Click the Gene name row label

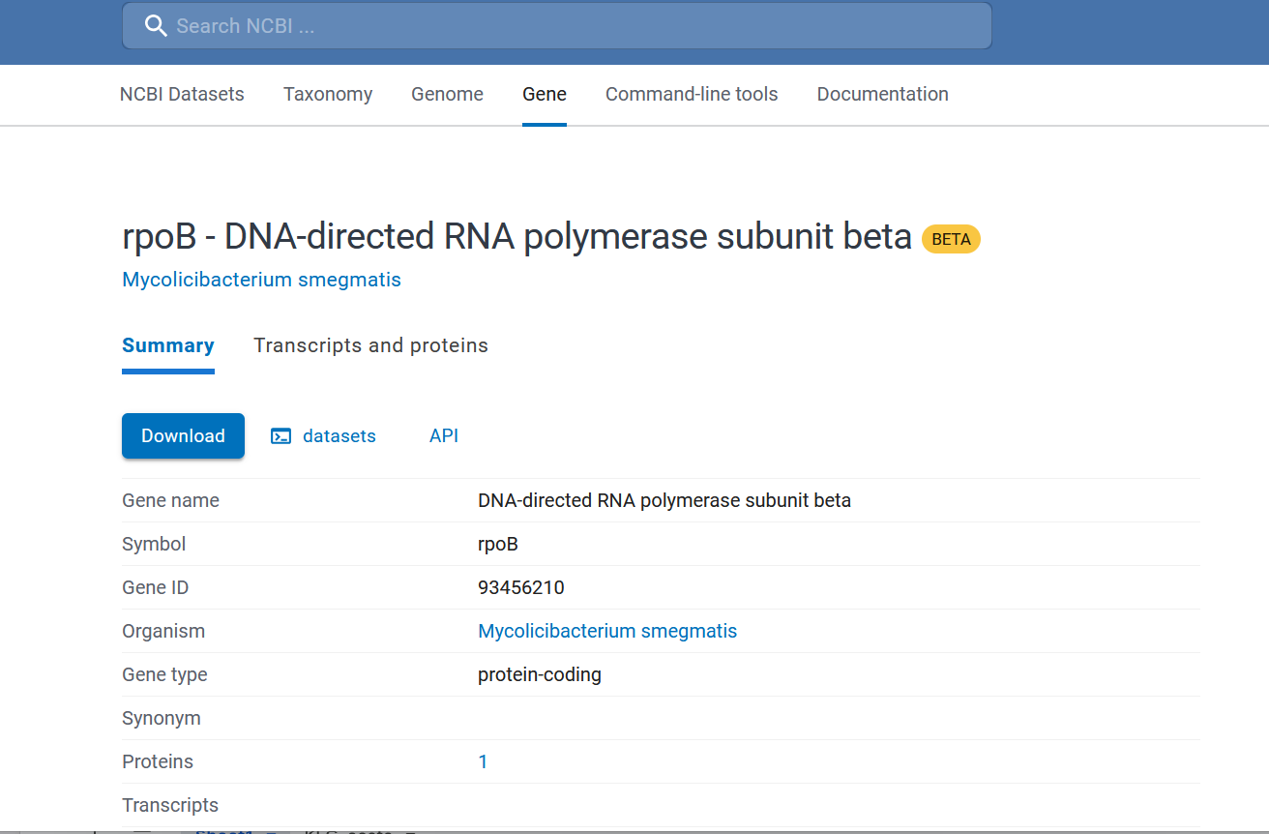tap(170, 500)
